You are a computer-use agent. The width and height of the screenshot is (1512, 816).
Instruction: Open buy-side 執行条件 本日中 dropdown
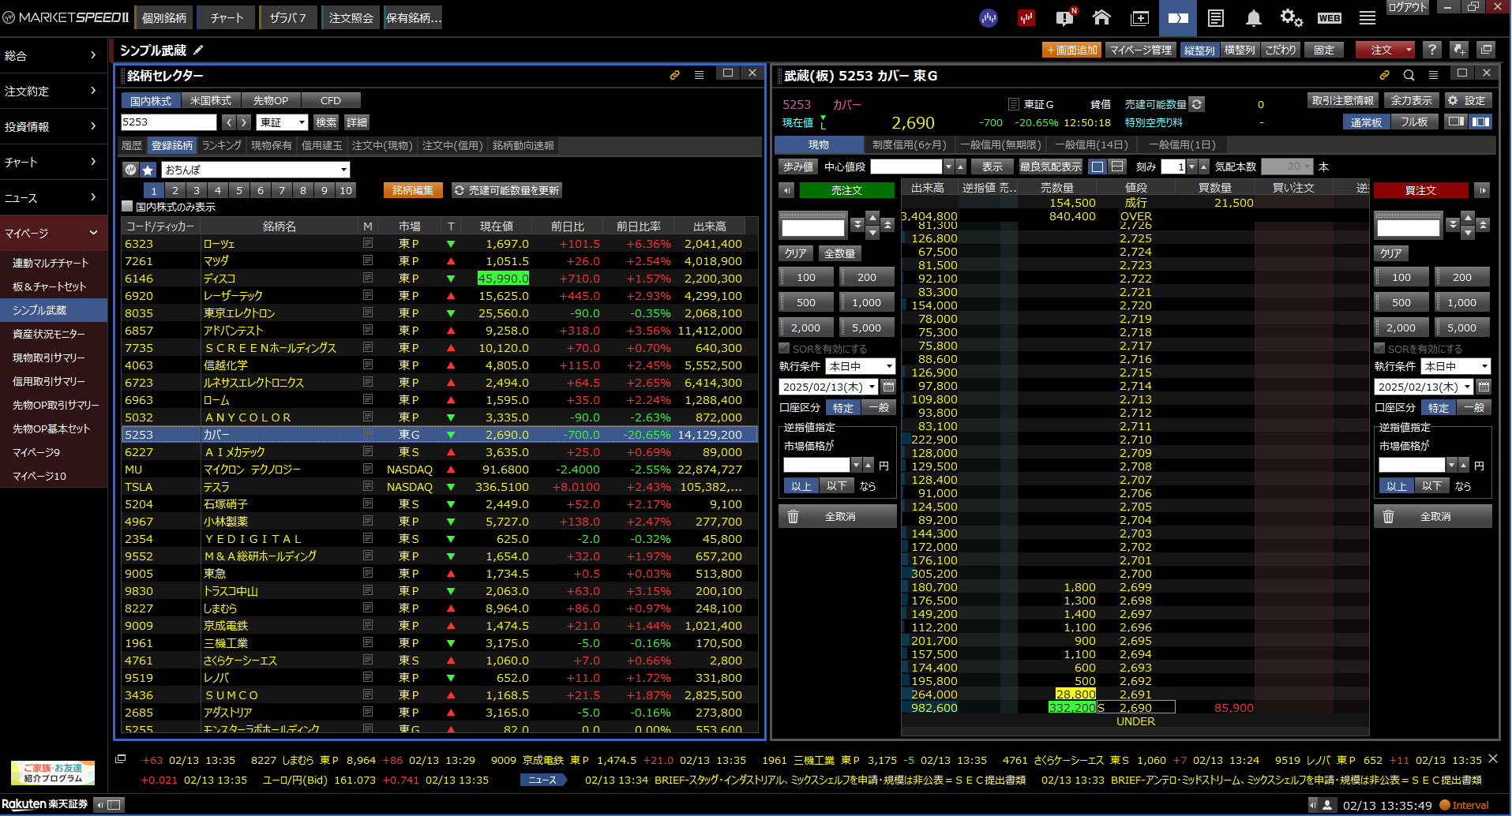[x=1456, y=366]
